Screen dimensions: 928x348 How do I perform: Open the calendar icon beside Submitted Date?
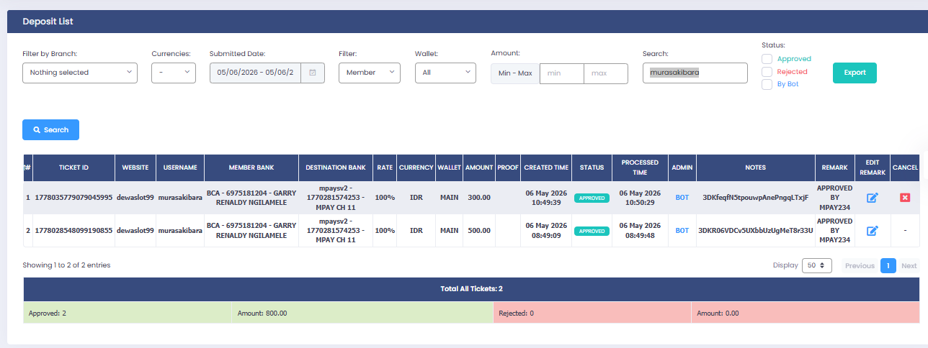coord(313,73)
